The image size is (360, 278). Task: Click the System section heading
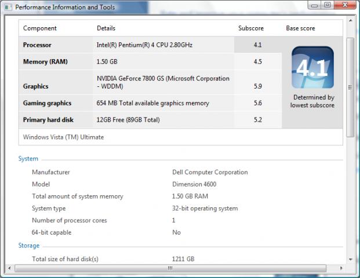coord(28,159)
